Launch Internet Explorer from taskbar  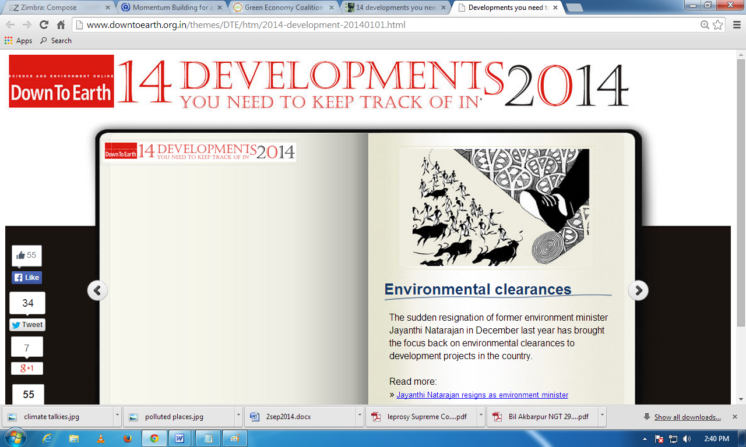coord(48,438)
